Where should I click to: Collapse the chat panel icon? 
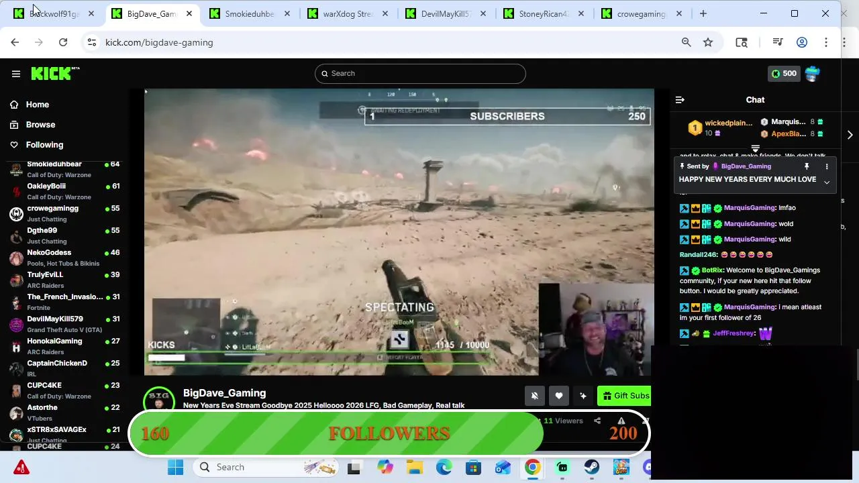(x=680, y=100)
